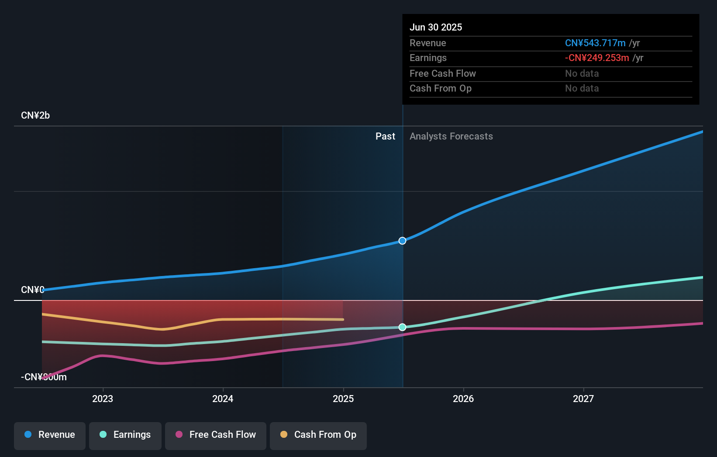
Task: Click the past-future divider line on chart
Action: click(403, 262)
